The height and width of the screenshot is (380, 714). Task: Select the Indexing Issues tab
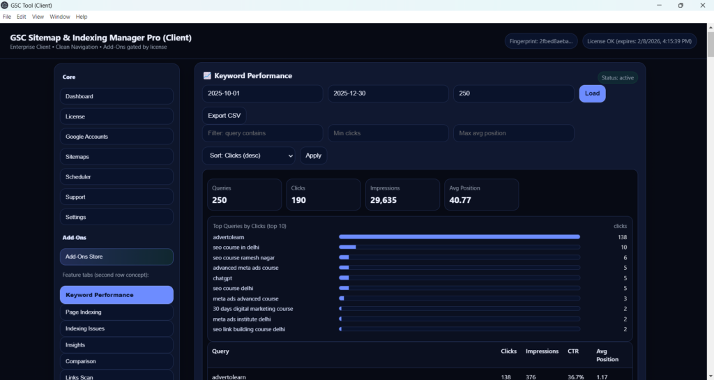point(116,328)
